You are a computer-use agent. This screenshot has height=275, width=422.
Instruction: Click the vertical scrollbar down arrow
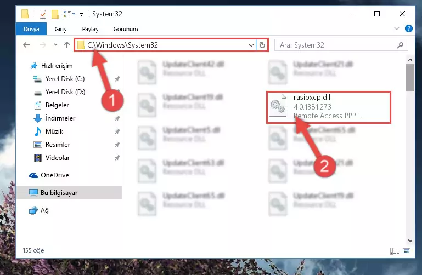pyautogui.click(x=410, y=241)
